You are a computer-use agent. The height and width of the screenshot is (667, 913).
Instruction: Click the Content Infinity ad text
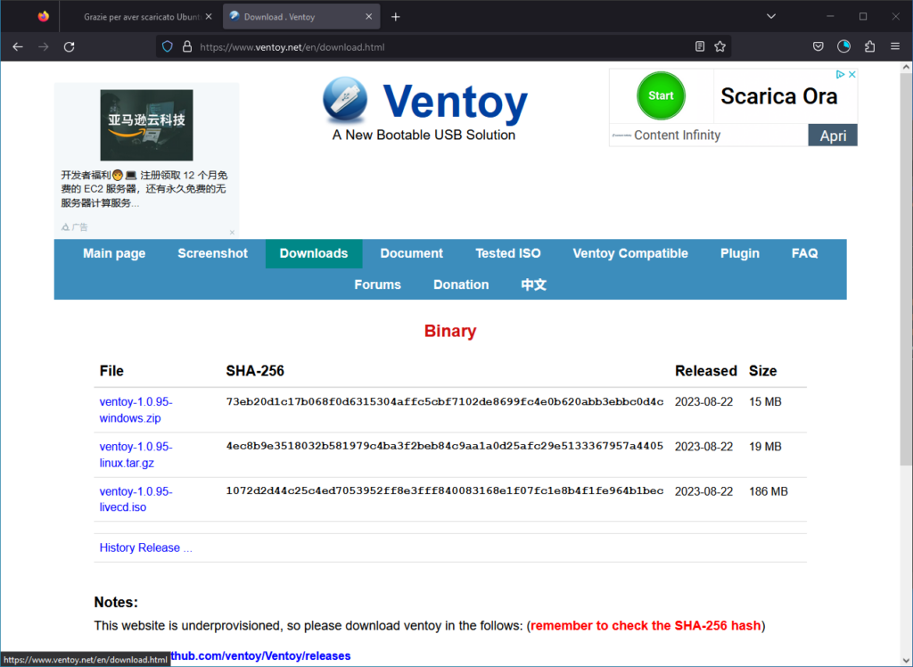(x=678, y=136)
